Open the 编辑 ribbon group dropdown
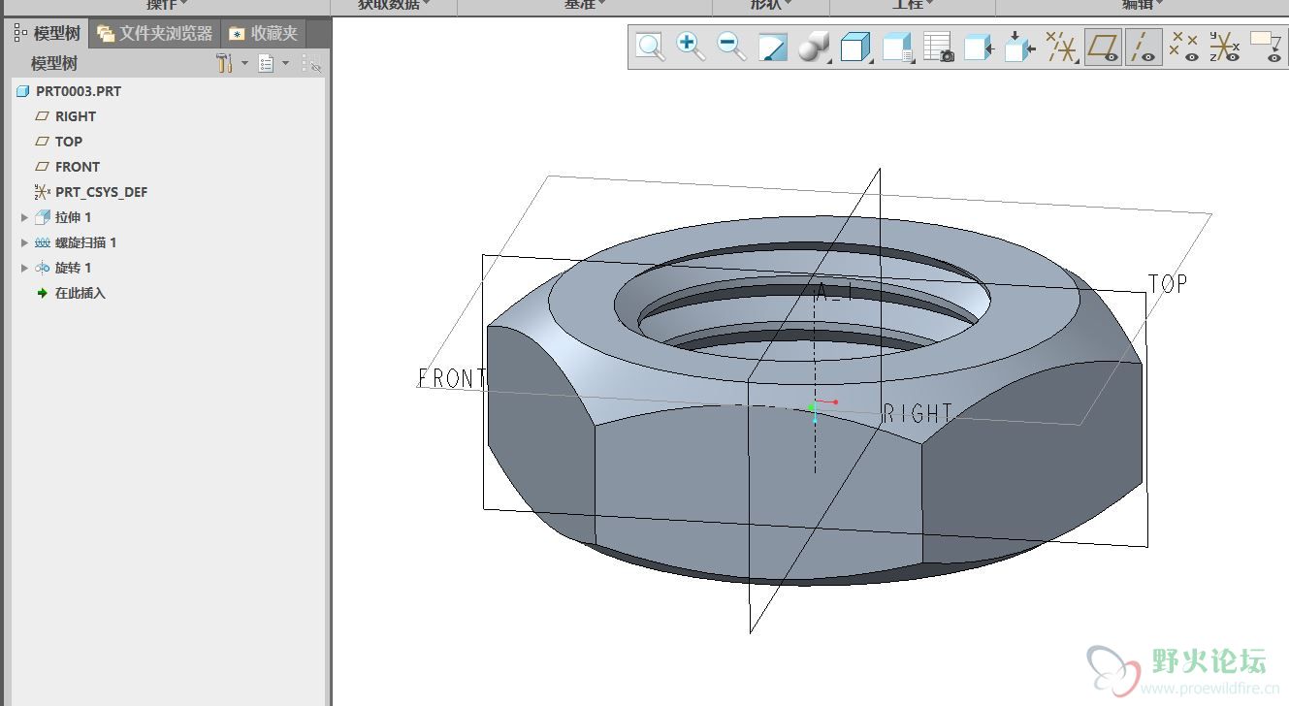 click(1143, 5)
